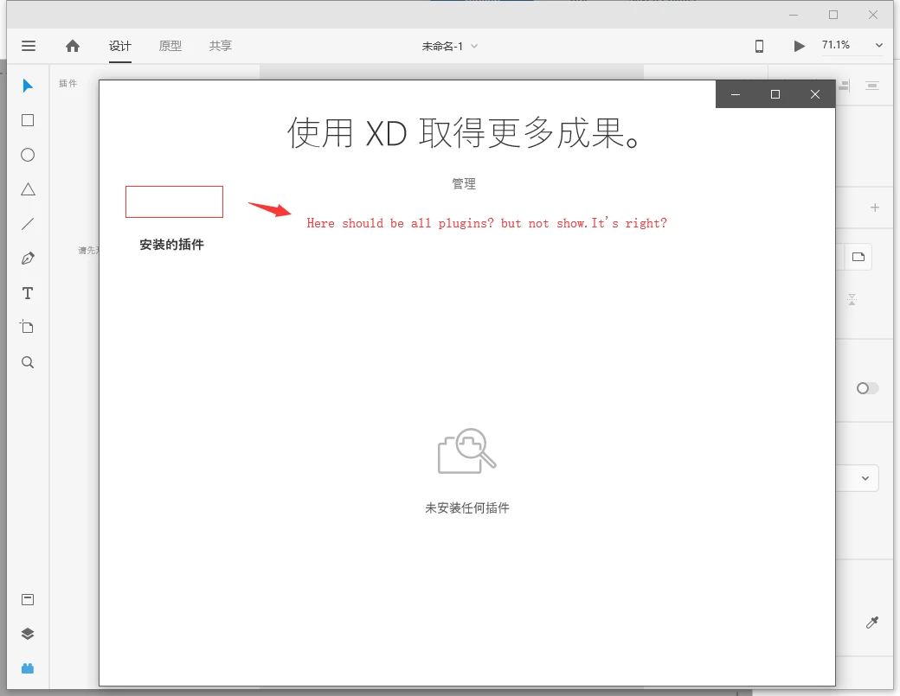Click the distribute alignment icon at panel top
Screen dimensions: 900x696
[x=872, y=86]
